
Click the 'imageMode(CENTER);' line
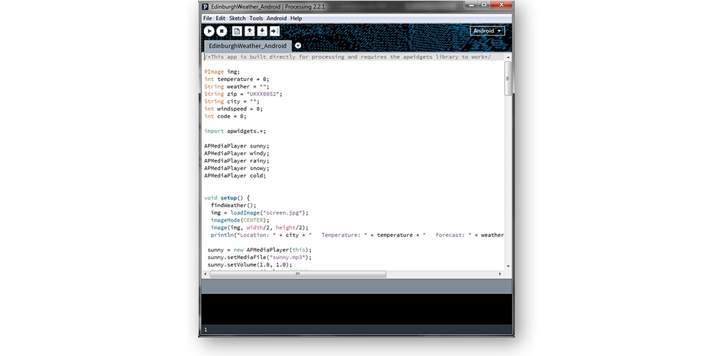[240, 220]
